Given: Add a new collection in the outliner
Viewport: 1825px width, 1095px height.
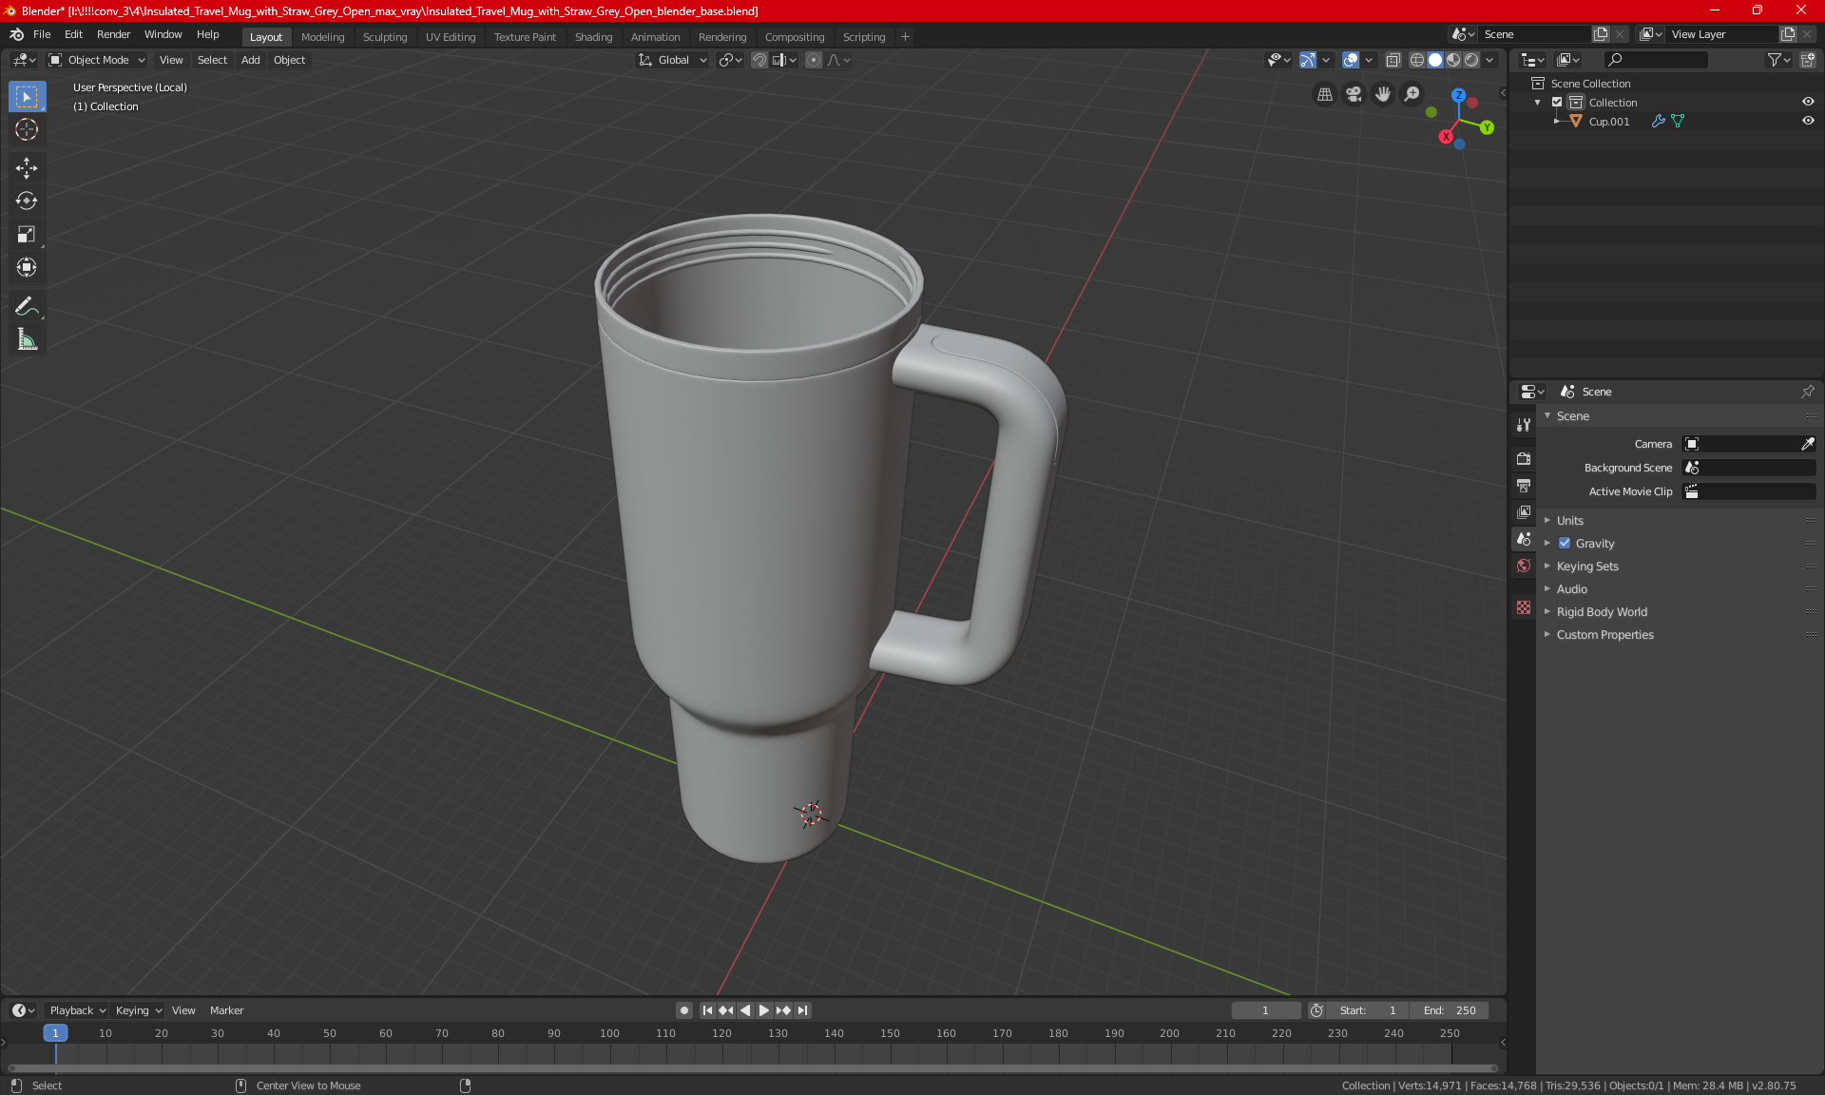Looking at the screenshot, I should tap(1808, 60).
